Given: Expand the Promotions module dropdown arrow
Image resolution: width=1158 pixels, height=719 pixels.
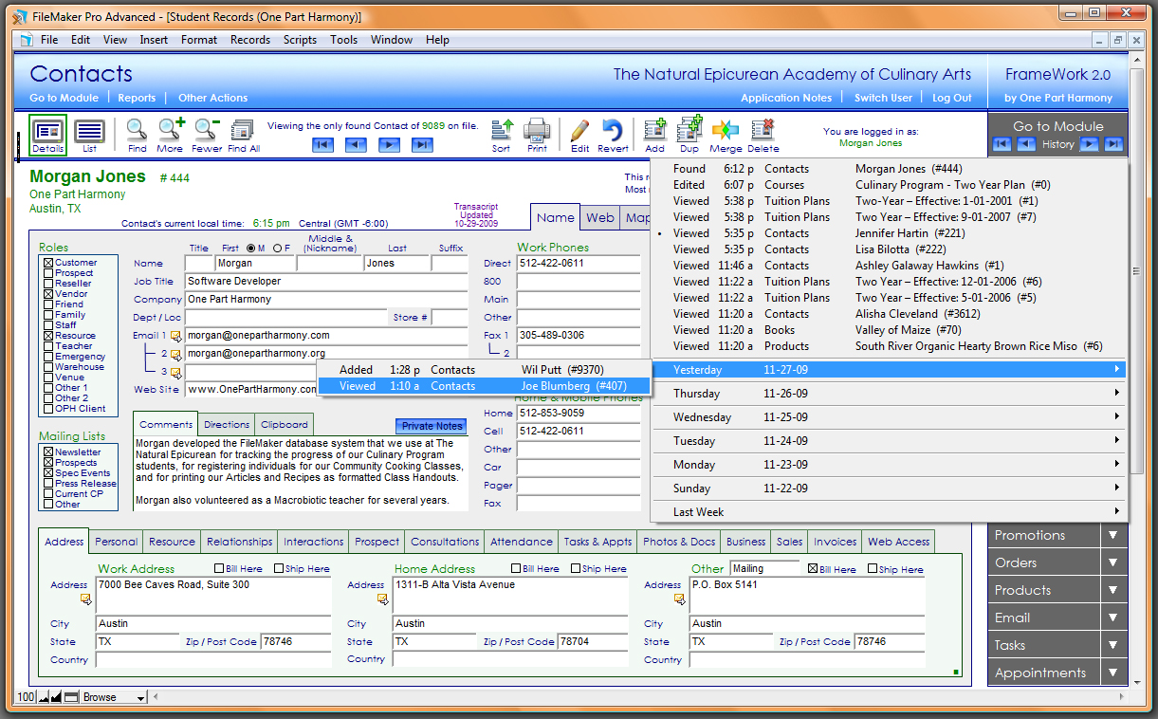Looking at the screenshot, I should (x=1114, y=535).
